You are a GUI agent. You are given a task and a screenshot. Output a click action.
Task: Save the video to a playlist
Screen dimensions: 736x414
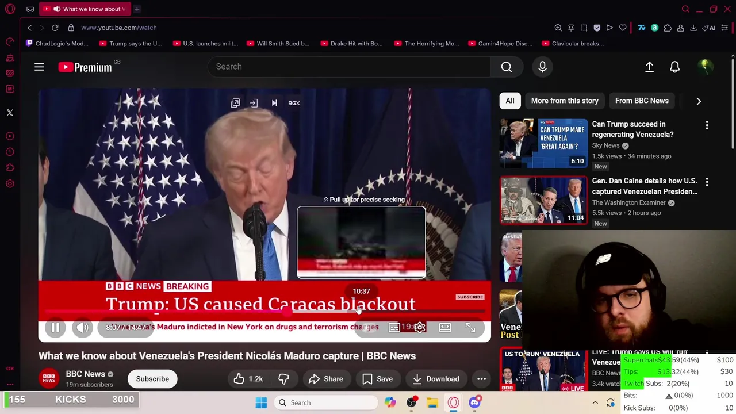pos(377,379)
